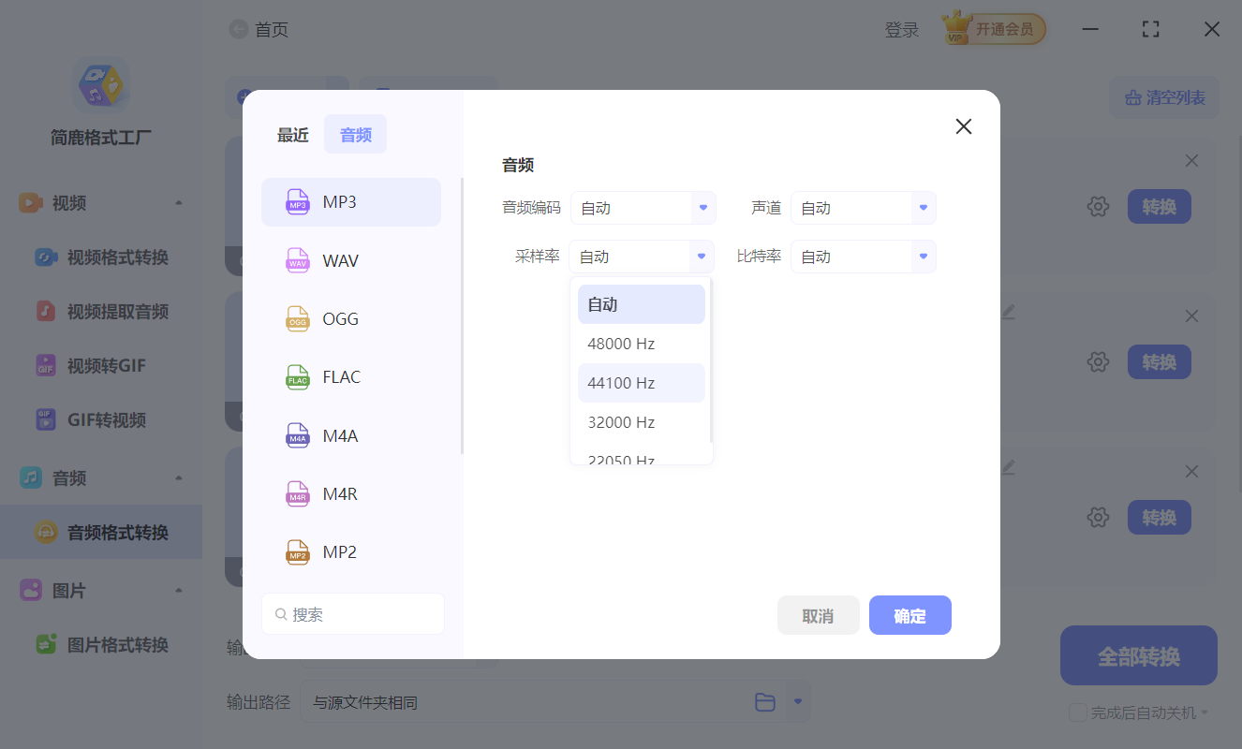Screen dimensions: 1242x749
Task: Select the MP2 format entry
Action: coord(351,552)
